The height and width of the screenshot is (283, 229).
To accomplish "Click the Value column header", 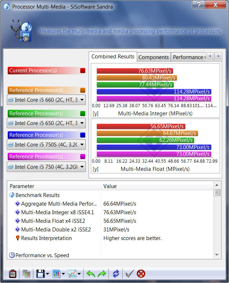I will [157, 186].
